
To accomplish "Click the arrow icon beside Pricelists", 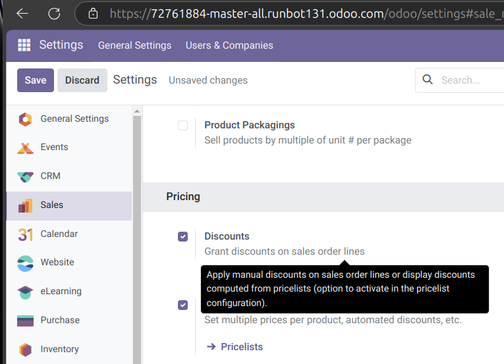I will 211,346.
